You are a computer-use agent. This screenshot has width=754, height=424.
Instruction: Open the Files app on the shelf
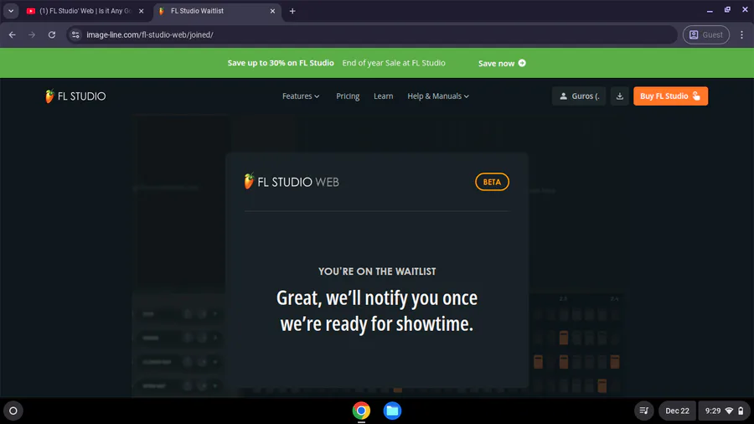coord(392,411)
